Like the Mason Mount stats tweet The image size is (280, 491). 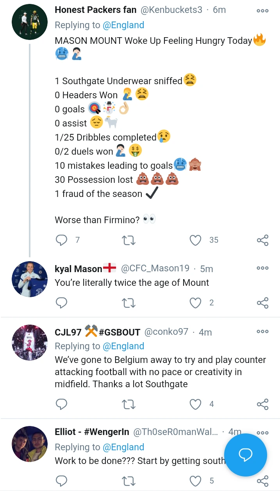[x=195, y=240]
